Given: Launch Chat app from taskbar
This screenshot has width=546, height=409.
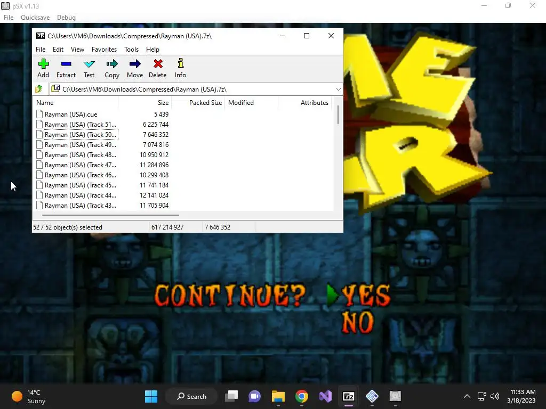Looking at the screenshot, I should [x=254, y=396].
